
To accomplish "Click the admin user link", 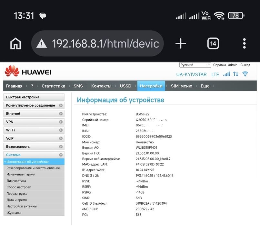I will (x=233, y=65).
